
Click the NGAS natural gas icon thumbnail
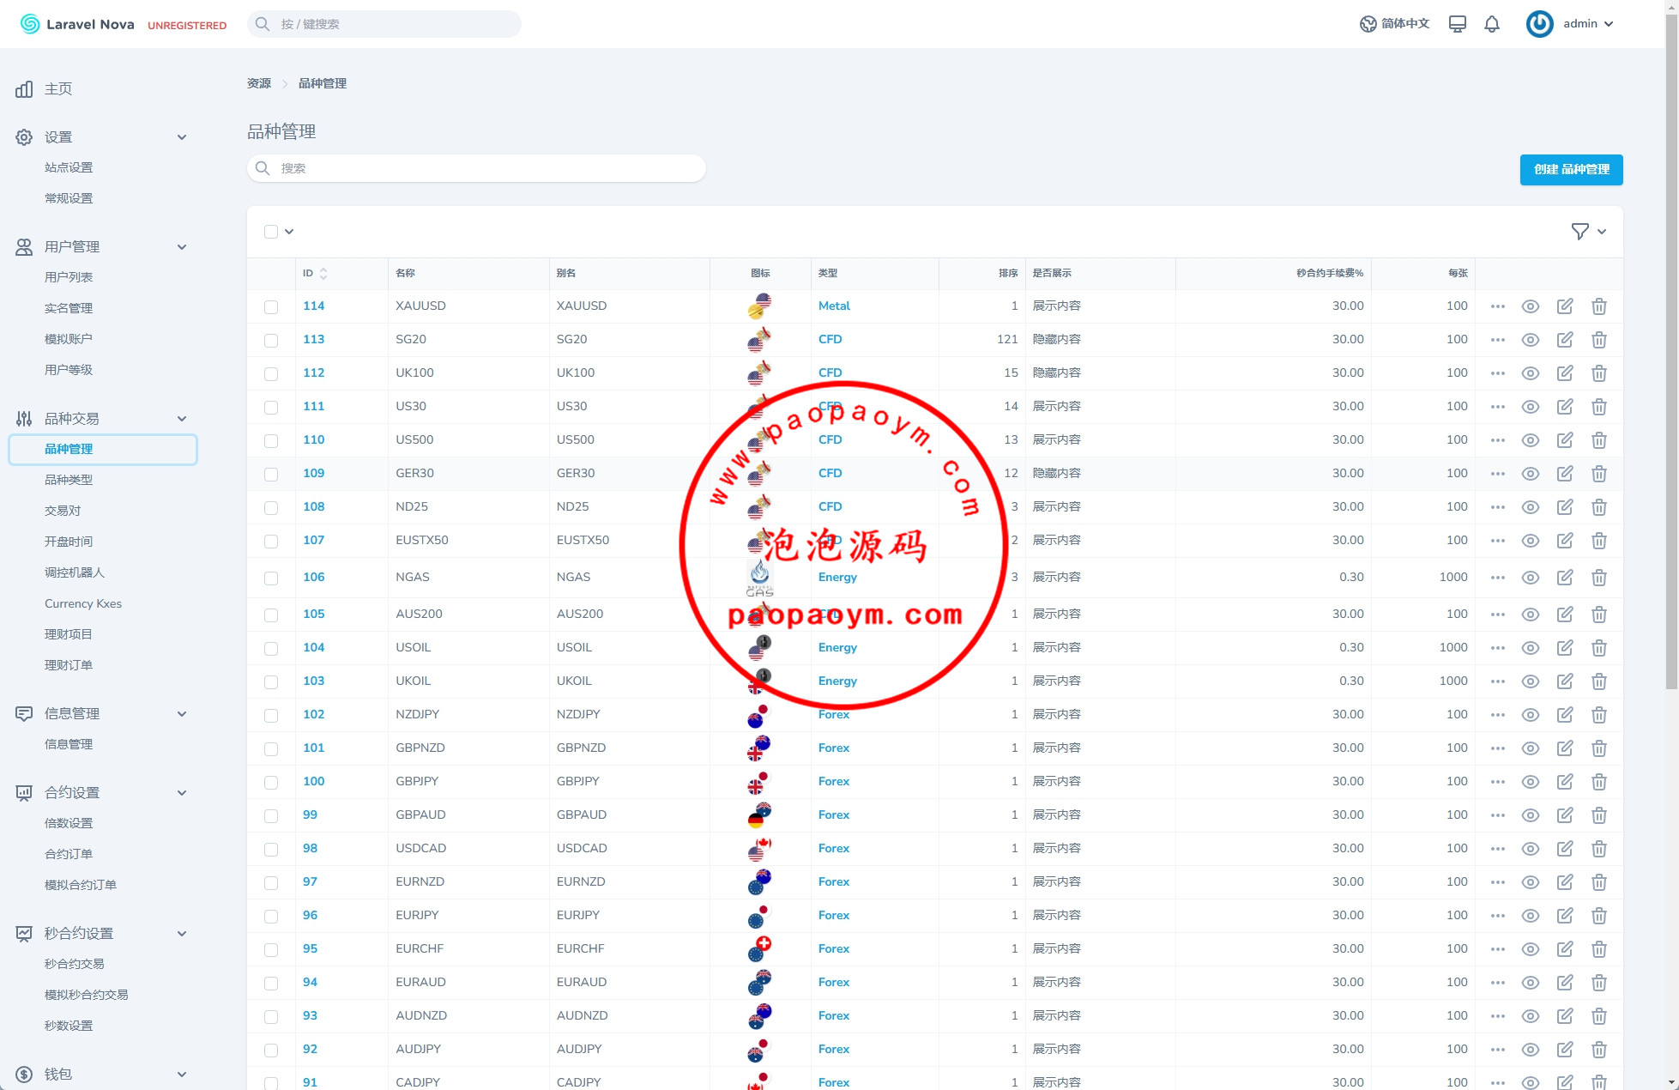[759, 578]
